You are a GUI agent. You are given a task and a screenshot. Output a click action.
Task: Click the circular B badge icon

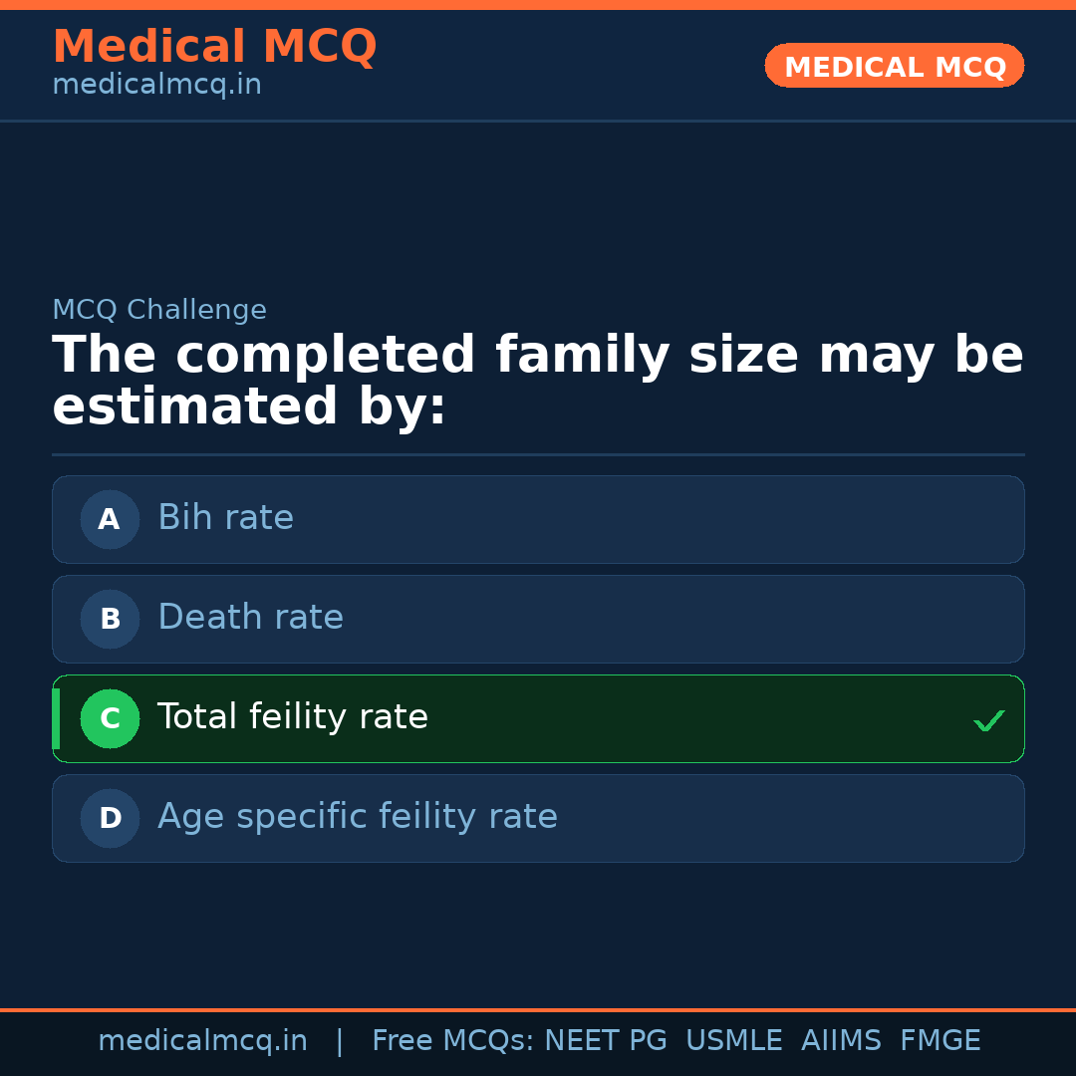[110, 619]
